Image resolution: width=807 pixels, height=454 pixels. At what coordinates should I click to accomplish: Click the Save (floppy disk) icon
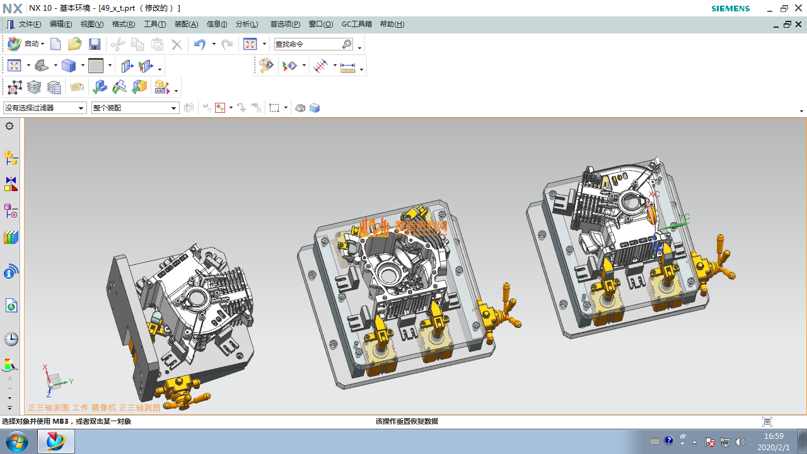pyautogui.click(x=95, y=44)
